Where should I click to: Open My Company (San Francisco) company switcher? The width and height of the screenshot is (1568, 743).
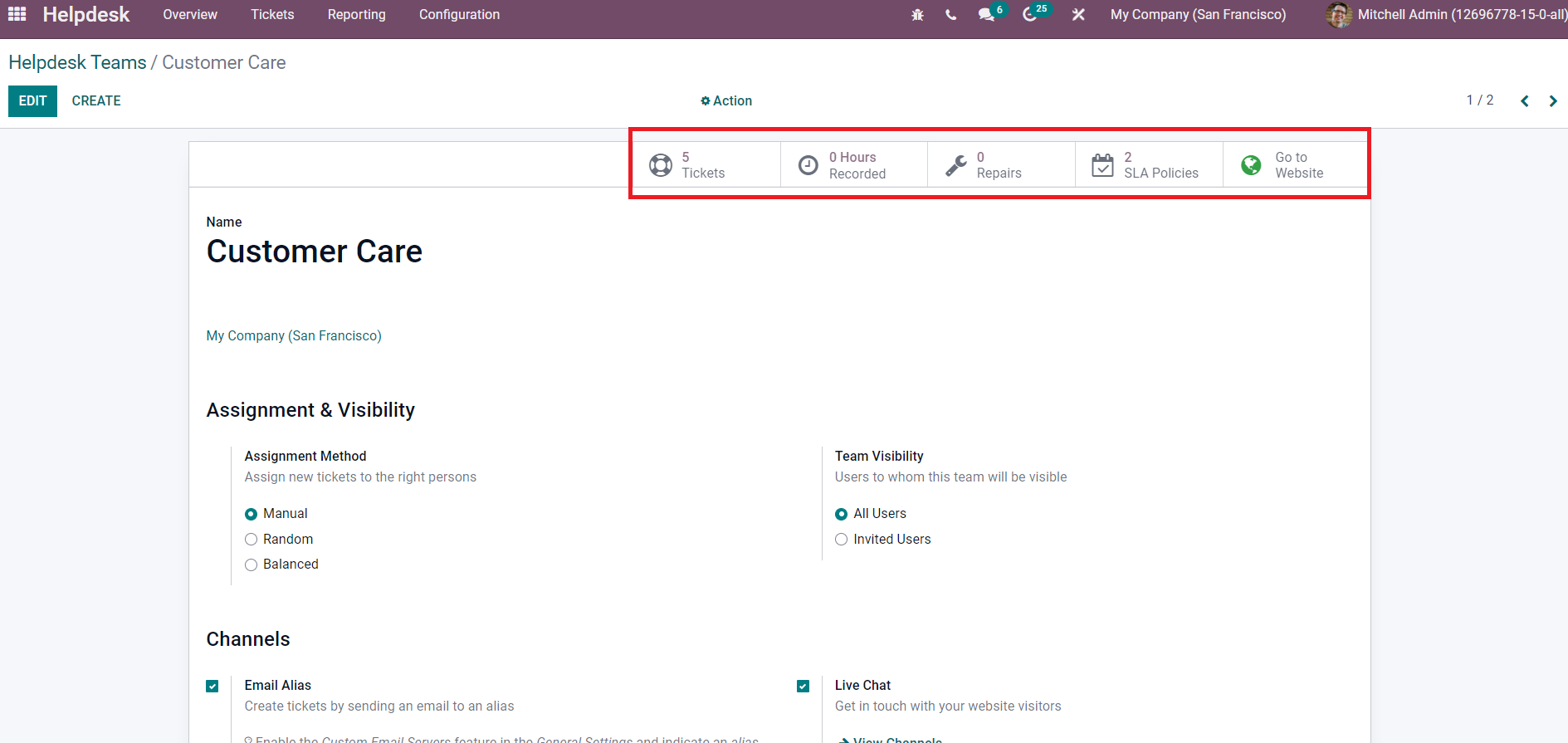[1199, 15]
